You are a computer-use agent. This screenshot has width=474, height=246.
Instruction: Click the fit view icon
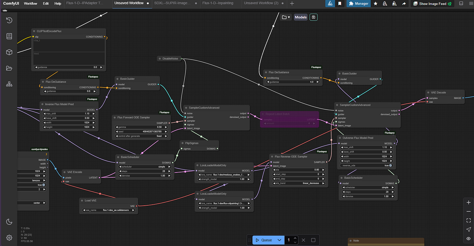[468, 220]
